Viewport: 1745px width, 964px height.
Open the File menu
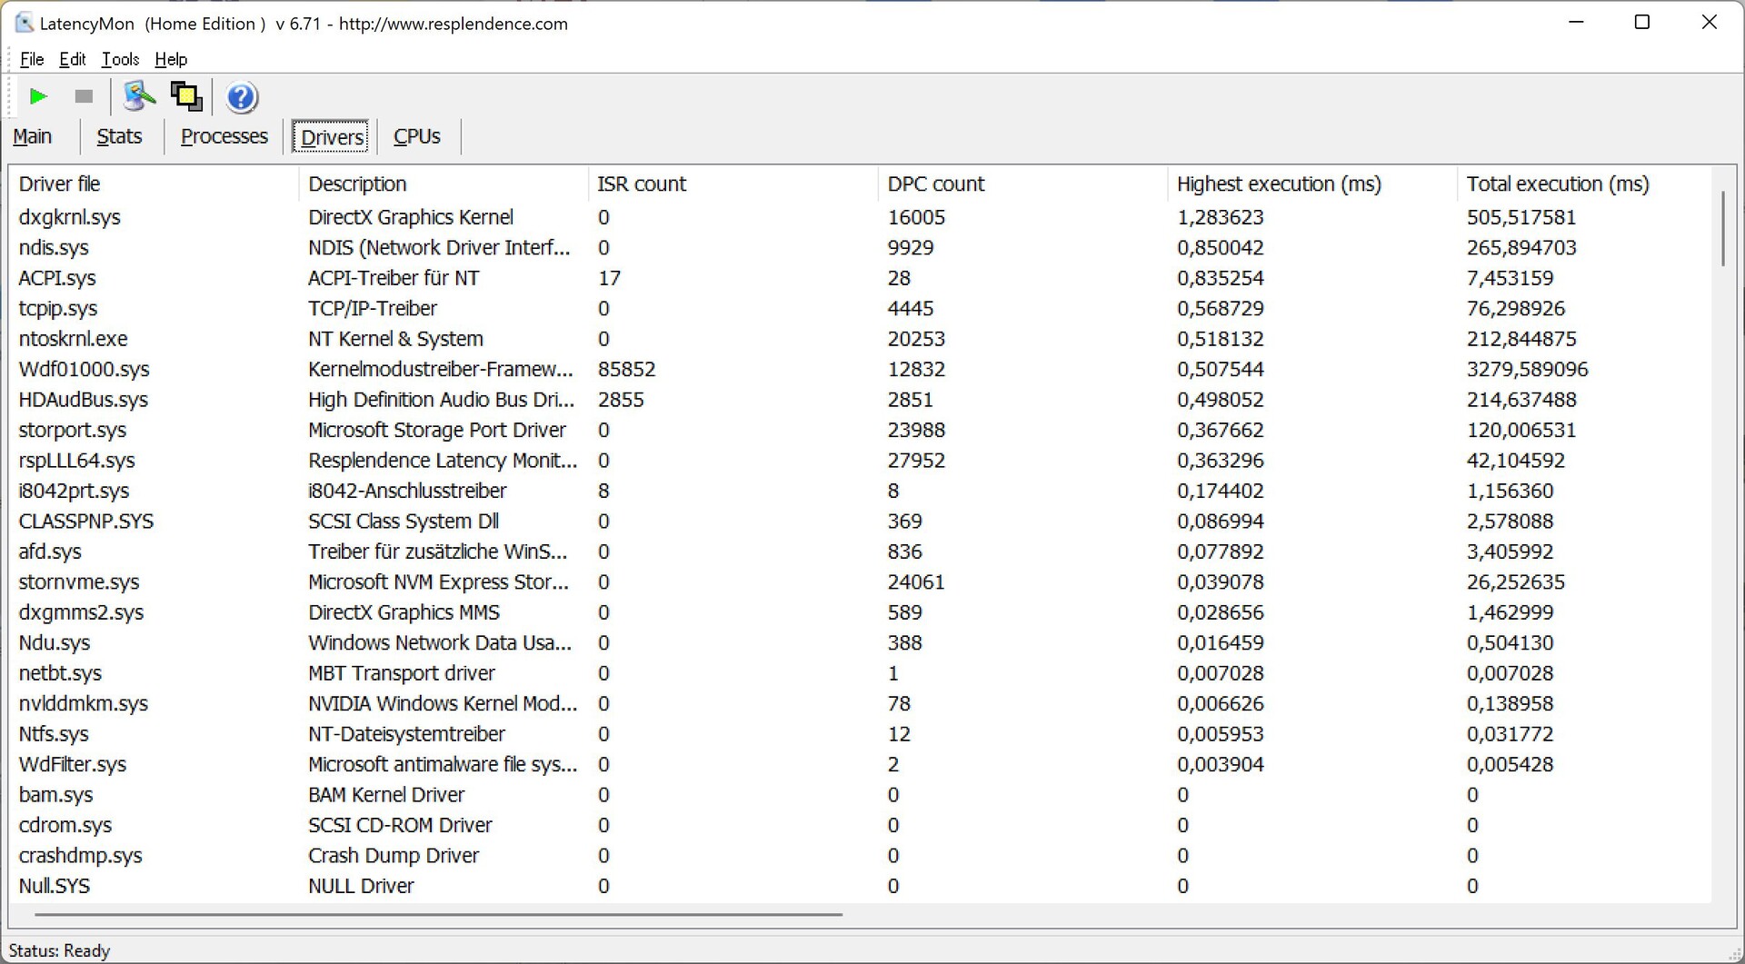[x=32, y=59]
